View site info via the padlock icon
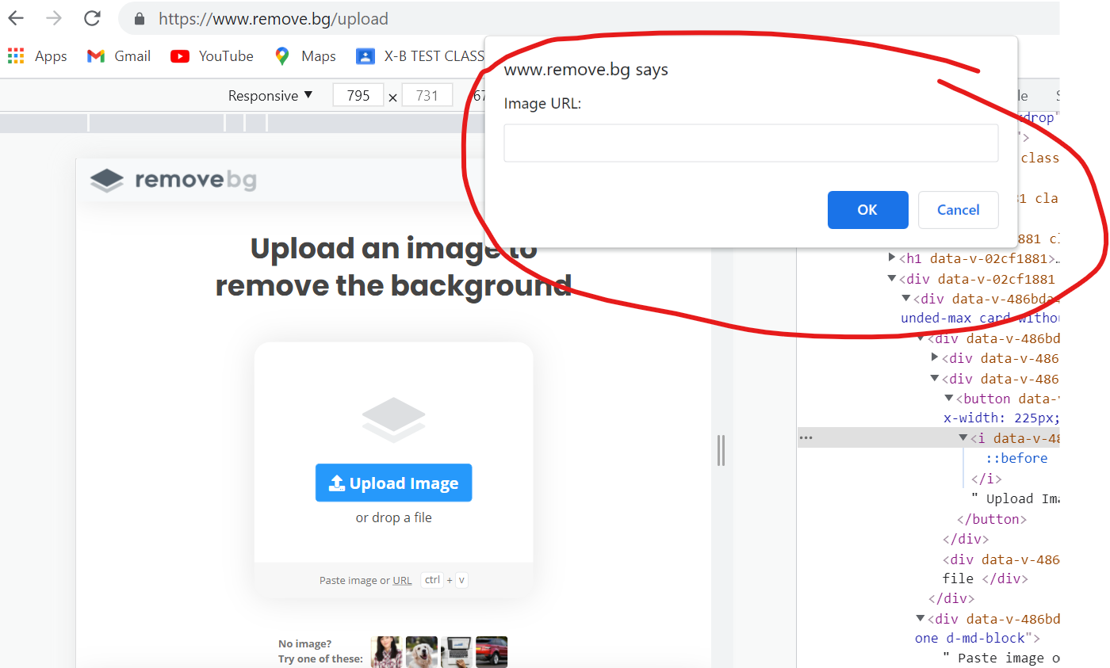This screenshot has height=668, width=1110. (x=140, y=19)
